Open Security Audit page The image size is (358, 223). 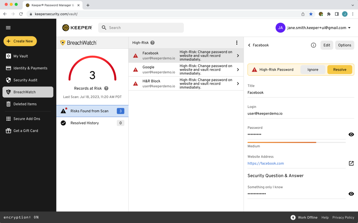pyautogui.click(x=28, y=80)
